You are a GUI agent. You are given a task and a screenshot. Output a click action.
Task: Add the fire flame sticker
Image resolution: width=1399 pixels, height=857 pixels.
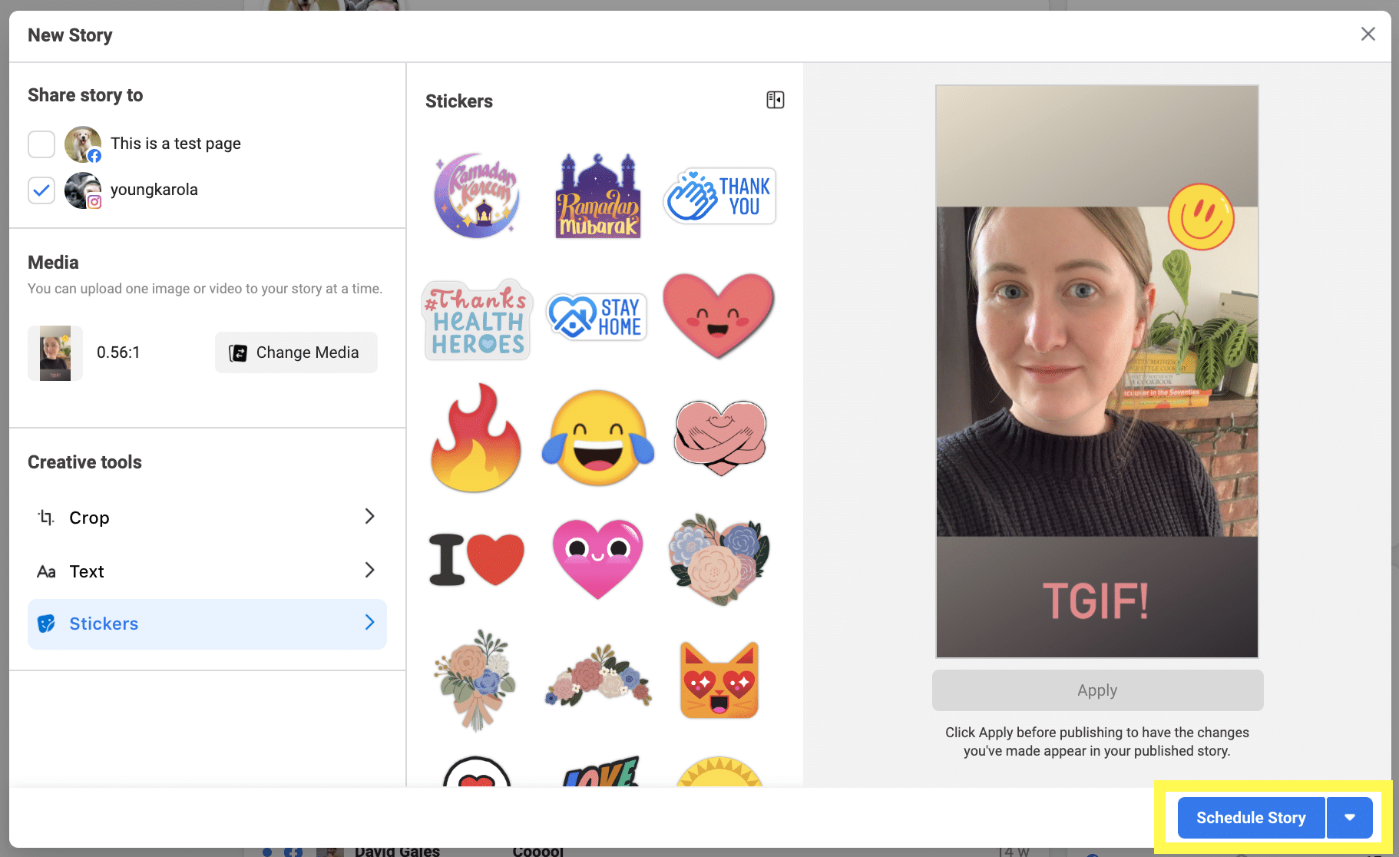click(x=476, y=438)
